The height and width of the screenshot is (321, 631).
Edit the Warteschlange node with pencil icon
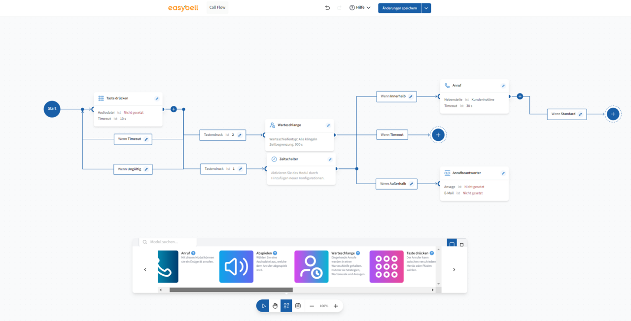tap(328, 126)
